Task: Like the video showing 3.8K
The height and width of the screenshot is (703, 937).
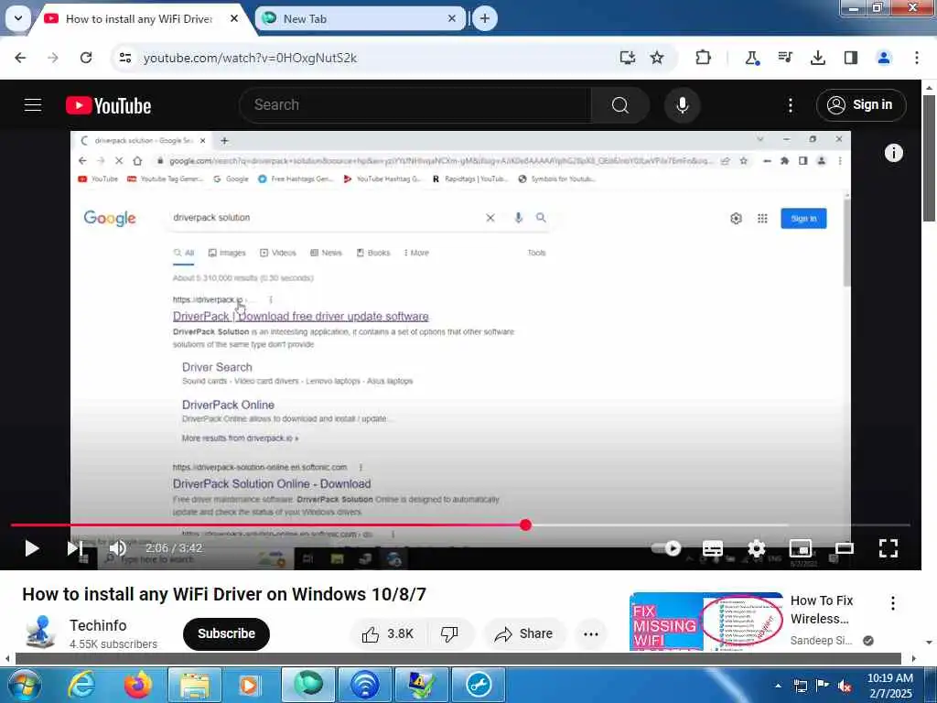Action: click(x=387, y=633)
